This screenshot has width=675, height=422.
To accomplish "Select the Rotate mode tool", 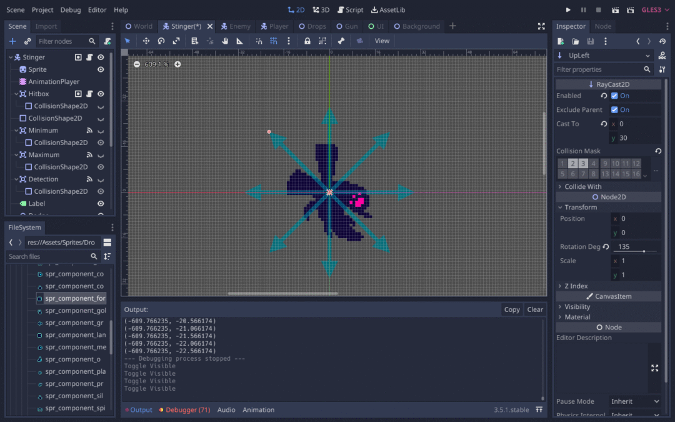I will pos(161,41).
